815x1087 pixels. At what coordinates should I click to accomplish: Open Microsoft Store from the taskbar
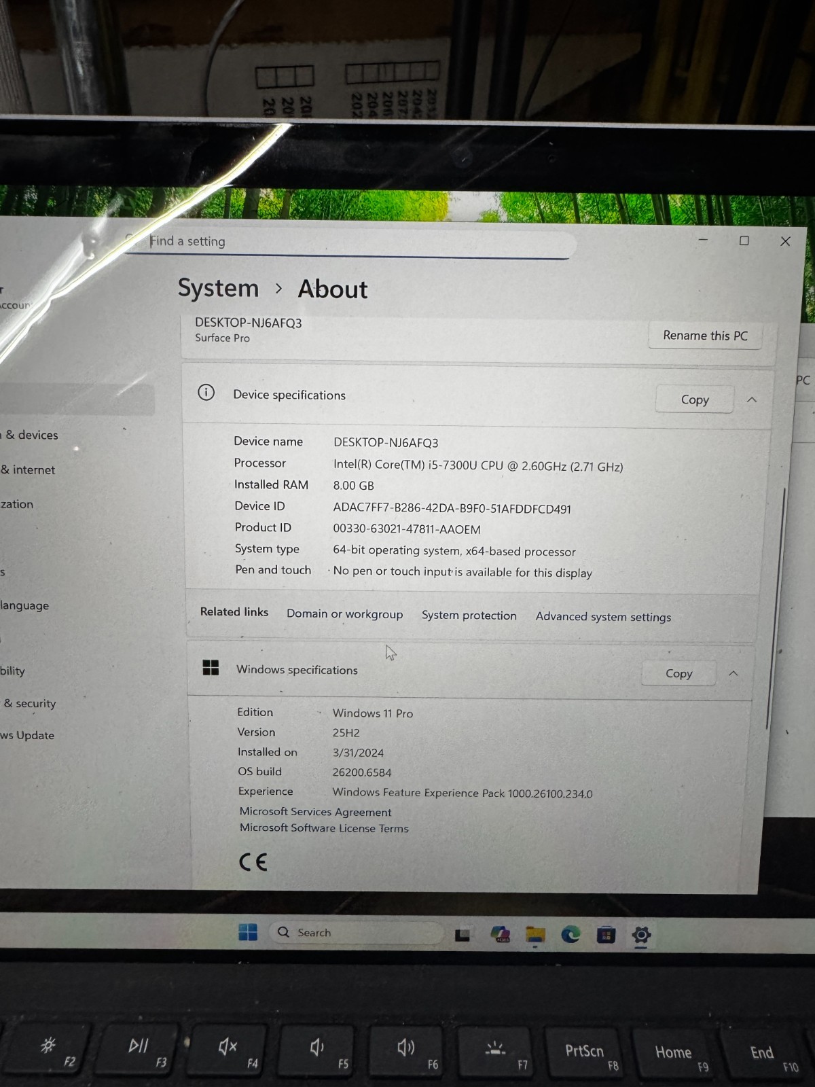(606, 935)
